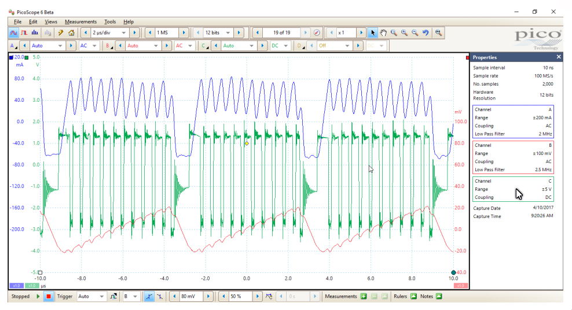Increase zoom factor right of x 1
This screenshot has height=310, width=572.
[361, 33]
